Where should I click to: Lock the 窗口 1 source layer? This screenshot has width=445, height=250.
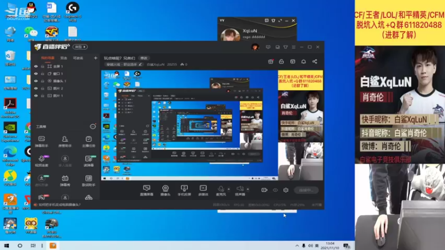(x=43, y=74)
